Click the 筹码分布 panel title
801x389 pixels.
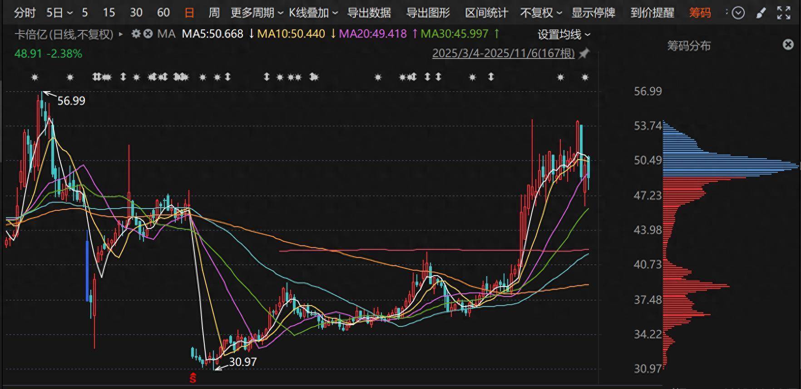coord(689,46)
